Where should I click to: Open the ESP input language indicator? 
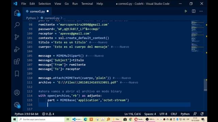[x=188, y=119]
